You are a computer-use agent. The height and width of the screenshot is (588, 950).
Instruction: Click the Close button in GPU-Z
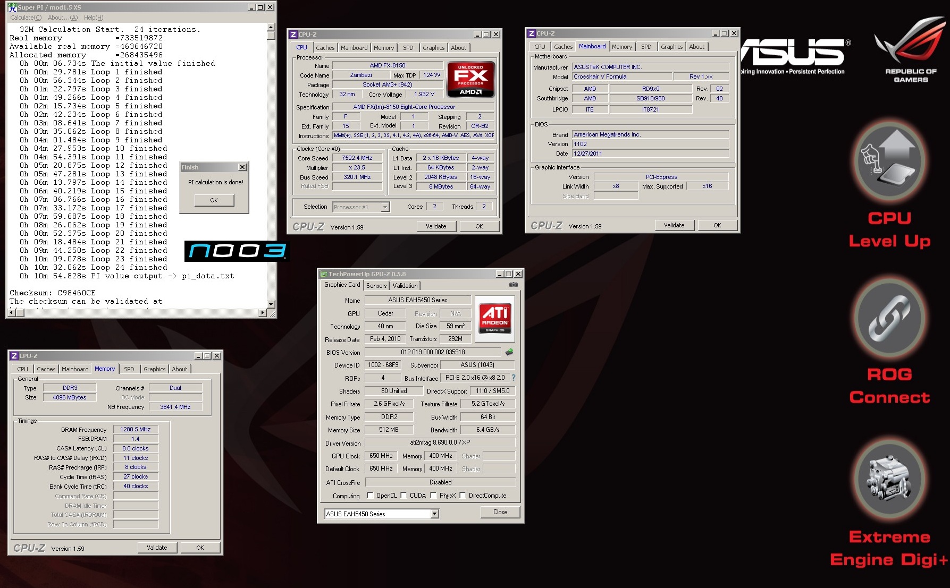tap(500, 512)
